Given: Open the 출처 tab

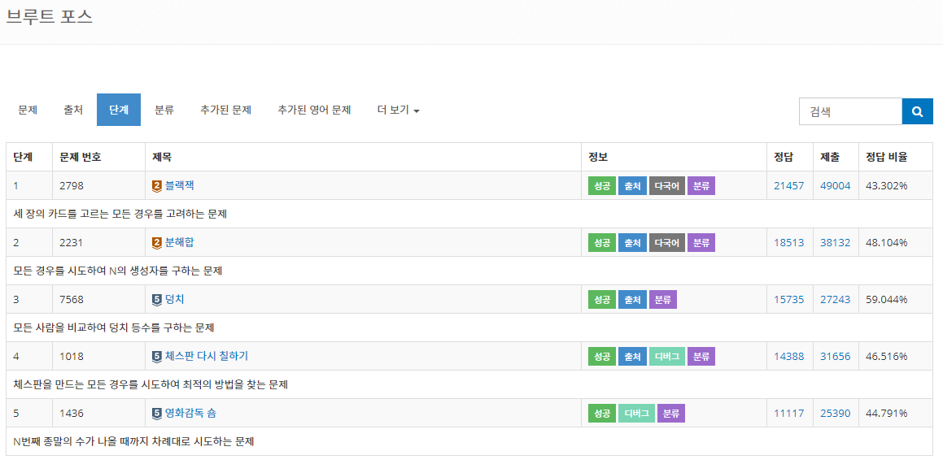Looking at the screenshot, I should coord(73,110).
